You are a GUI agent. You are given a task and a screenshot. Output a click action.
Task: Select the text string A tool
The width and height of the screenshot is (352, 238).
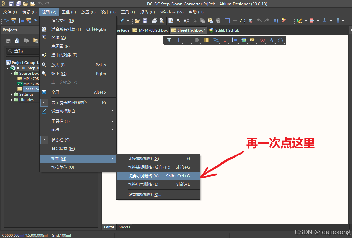[x=271, y=40]
